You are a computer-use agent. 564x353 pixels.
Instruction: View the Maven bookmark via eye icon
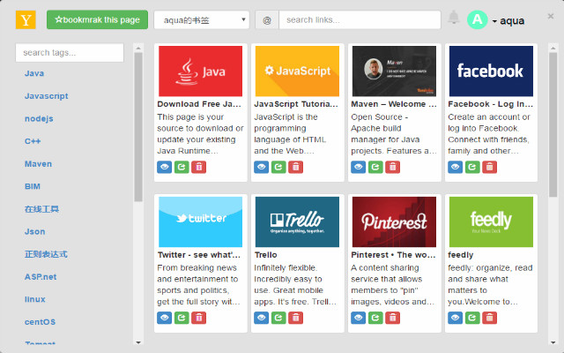359,167
